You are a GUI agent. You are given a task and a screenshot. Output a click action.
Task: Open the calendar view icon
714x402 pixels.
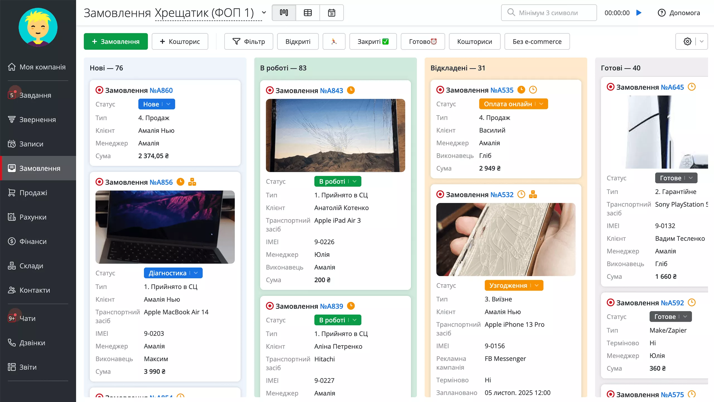[331, 13]
